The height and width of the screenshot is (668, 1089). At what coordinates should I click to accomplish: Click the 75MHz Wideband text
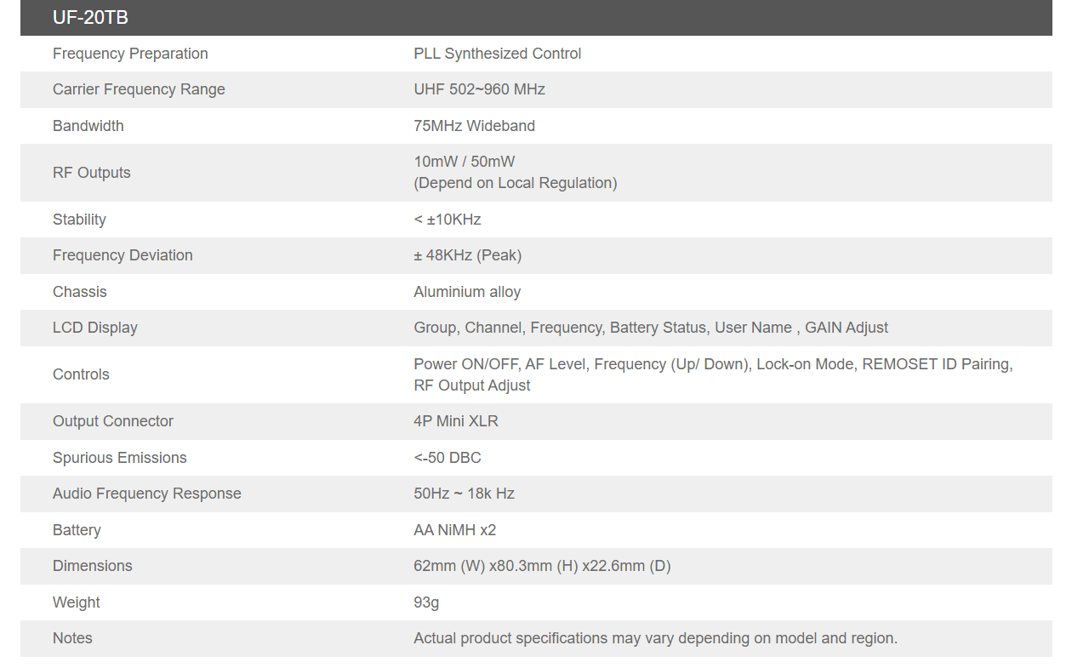pyautogui.click(x=474, y=126)
